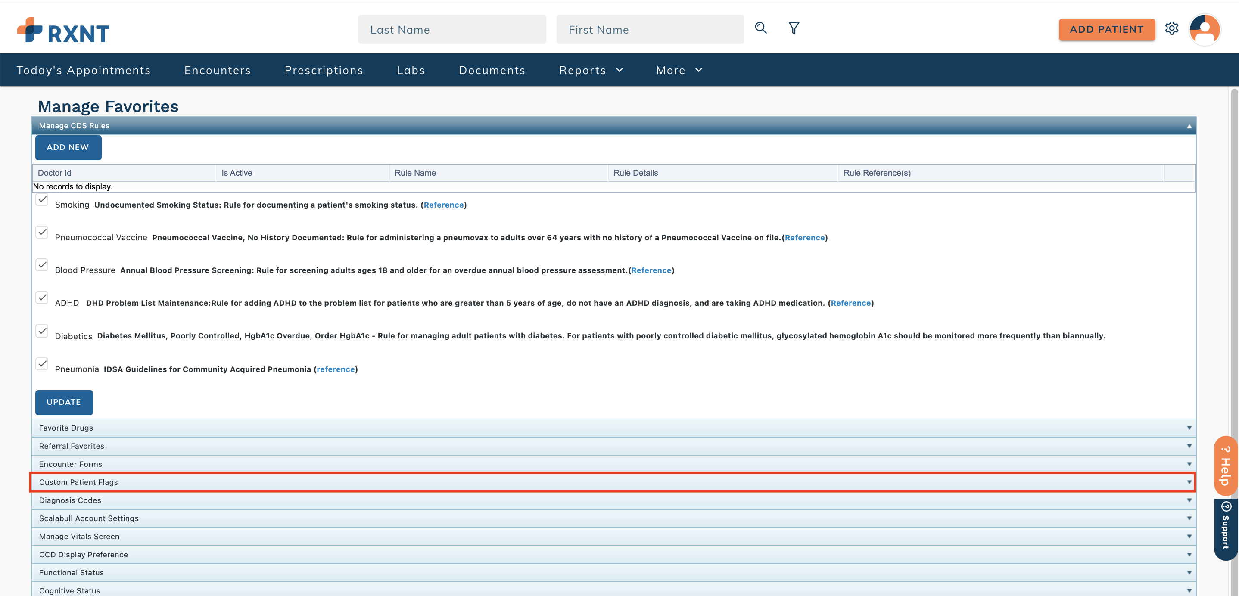This screenshot has height=596, width=1239.
Task: Open the Support side tab
Action: tap(1225, 529)
